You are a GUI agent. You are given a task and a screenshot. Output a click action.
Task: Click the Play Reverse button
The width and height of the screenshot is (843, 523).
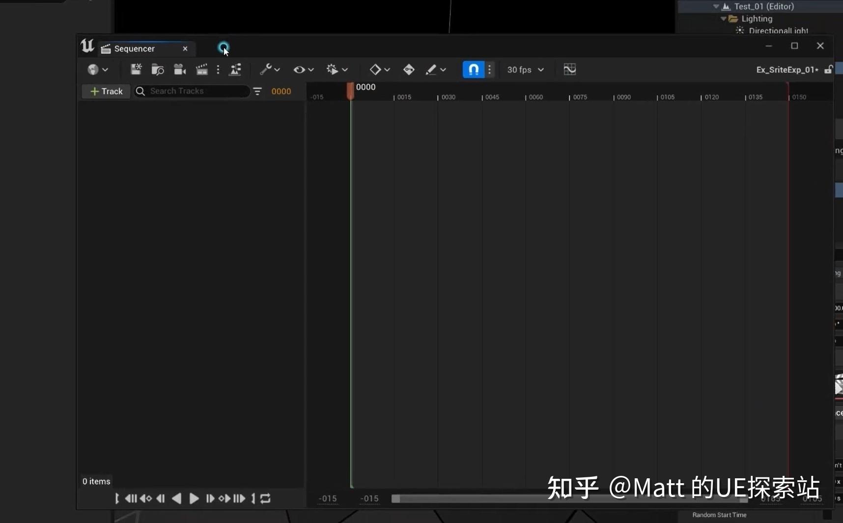pyautogui.click(x=177, y=498)
